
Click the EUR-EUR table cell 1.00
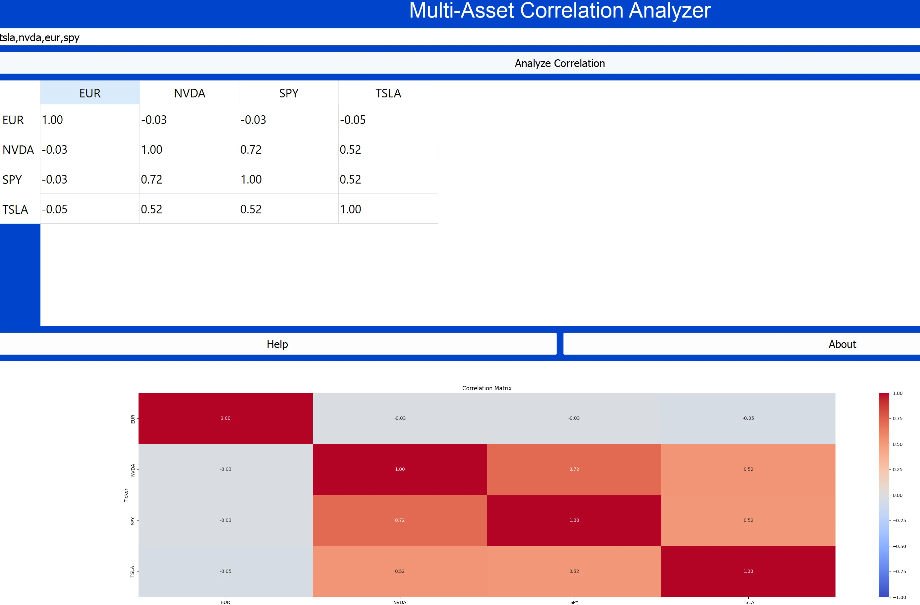[x=90, y=120]
